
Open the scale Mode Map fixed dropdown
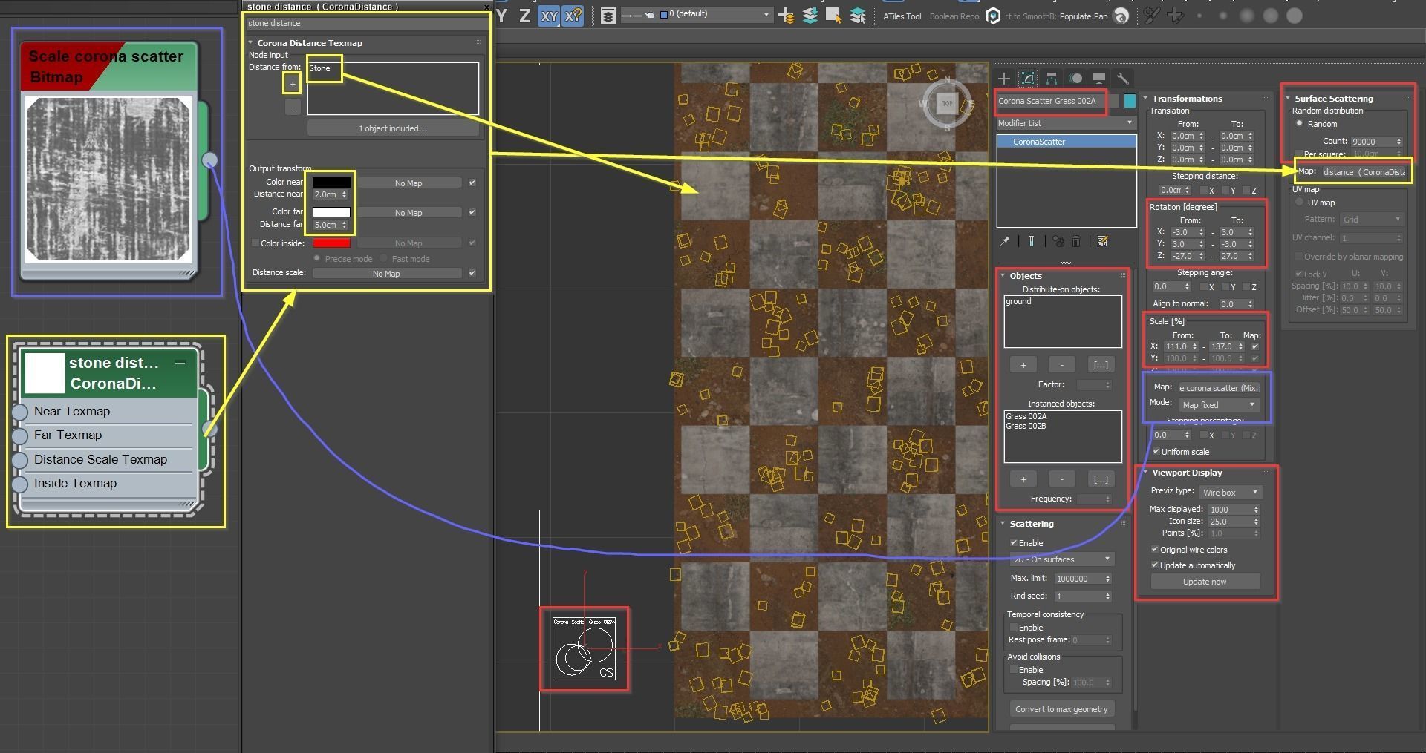tap(1219, 405)
